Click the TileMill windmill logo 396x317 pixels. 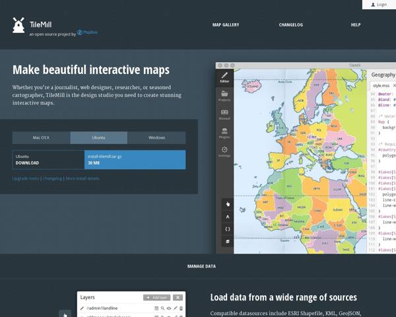[x=18, y=25]
